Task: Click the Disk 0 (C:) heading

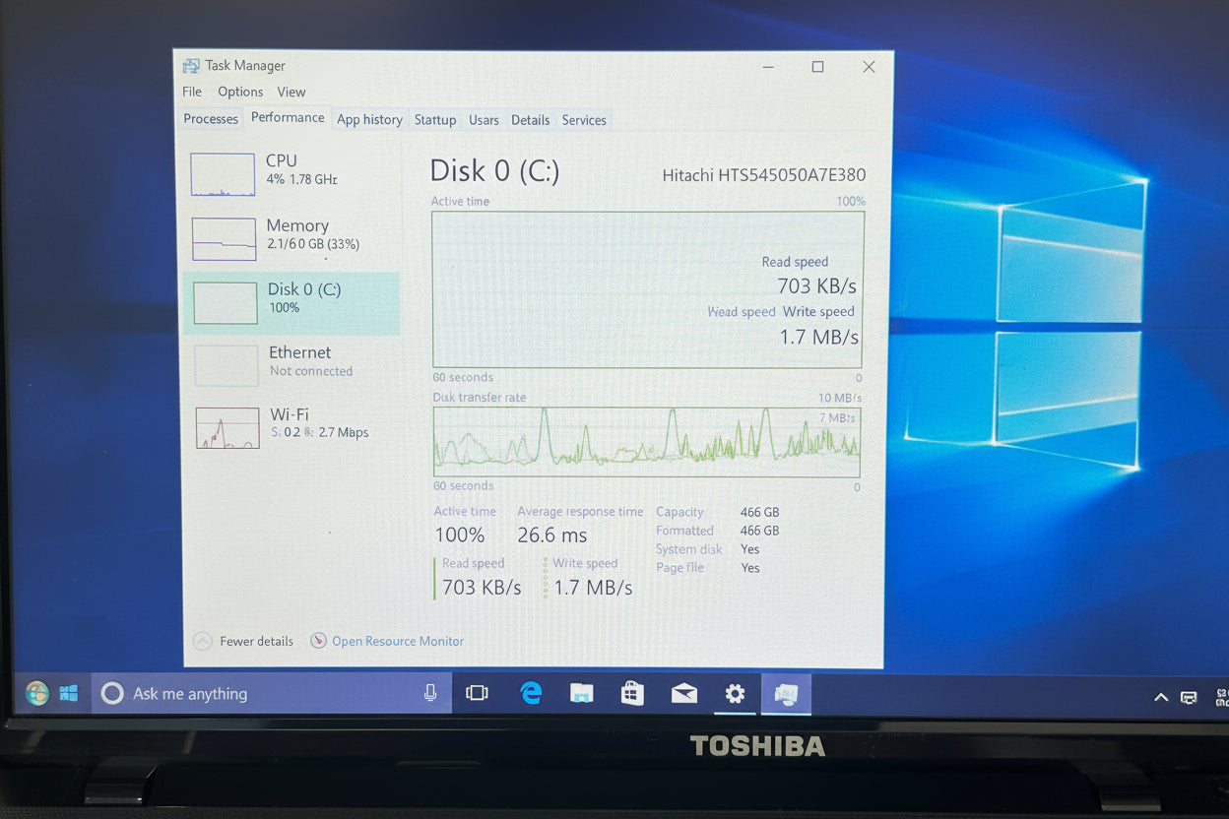Action: (x=494, y=171)
